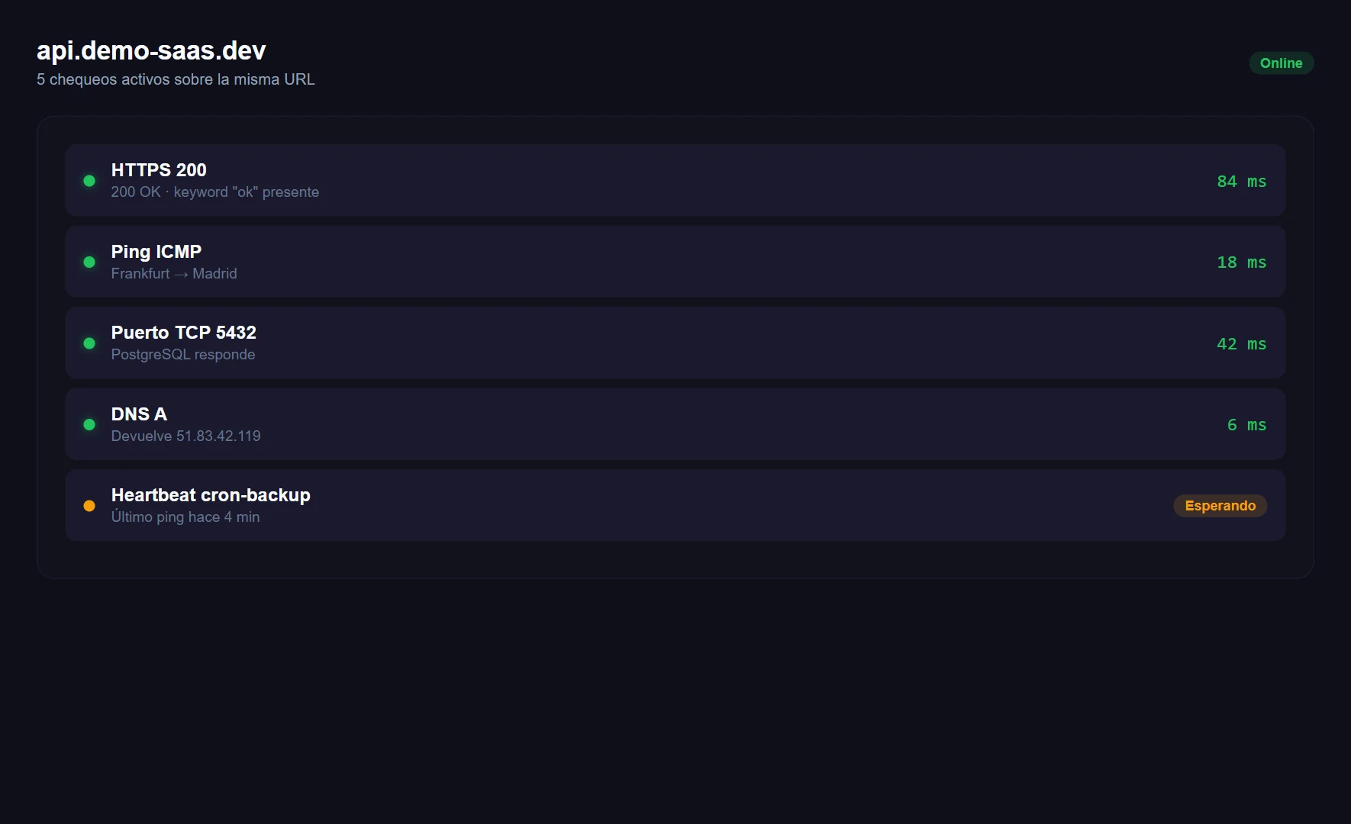The height and width of the screenshot is (824, 1351).
Task: Click the green dot beside Puerto TCP 5432
Action: point(89,343)
